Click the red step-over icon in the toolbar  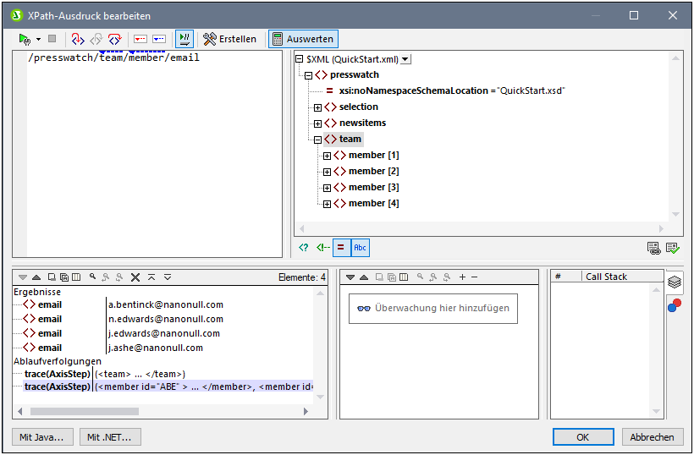114,39
